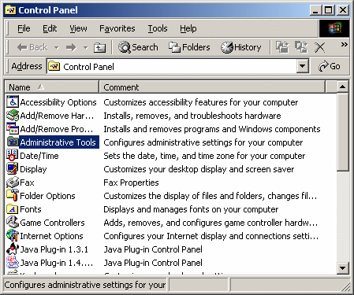Click the Folder Options icon

(13, 196)
